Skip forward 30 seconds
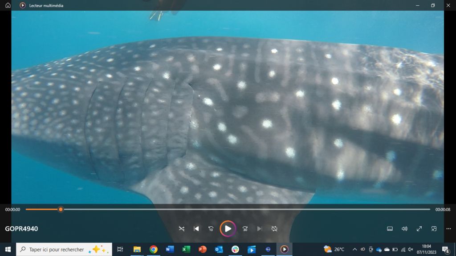 click(x=245, y=229)
